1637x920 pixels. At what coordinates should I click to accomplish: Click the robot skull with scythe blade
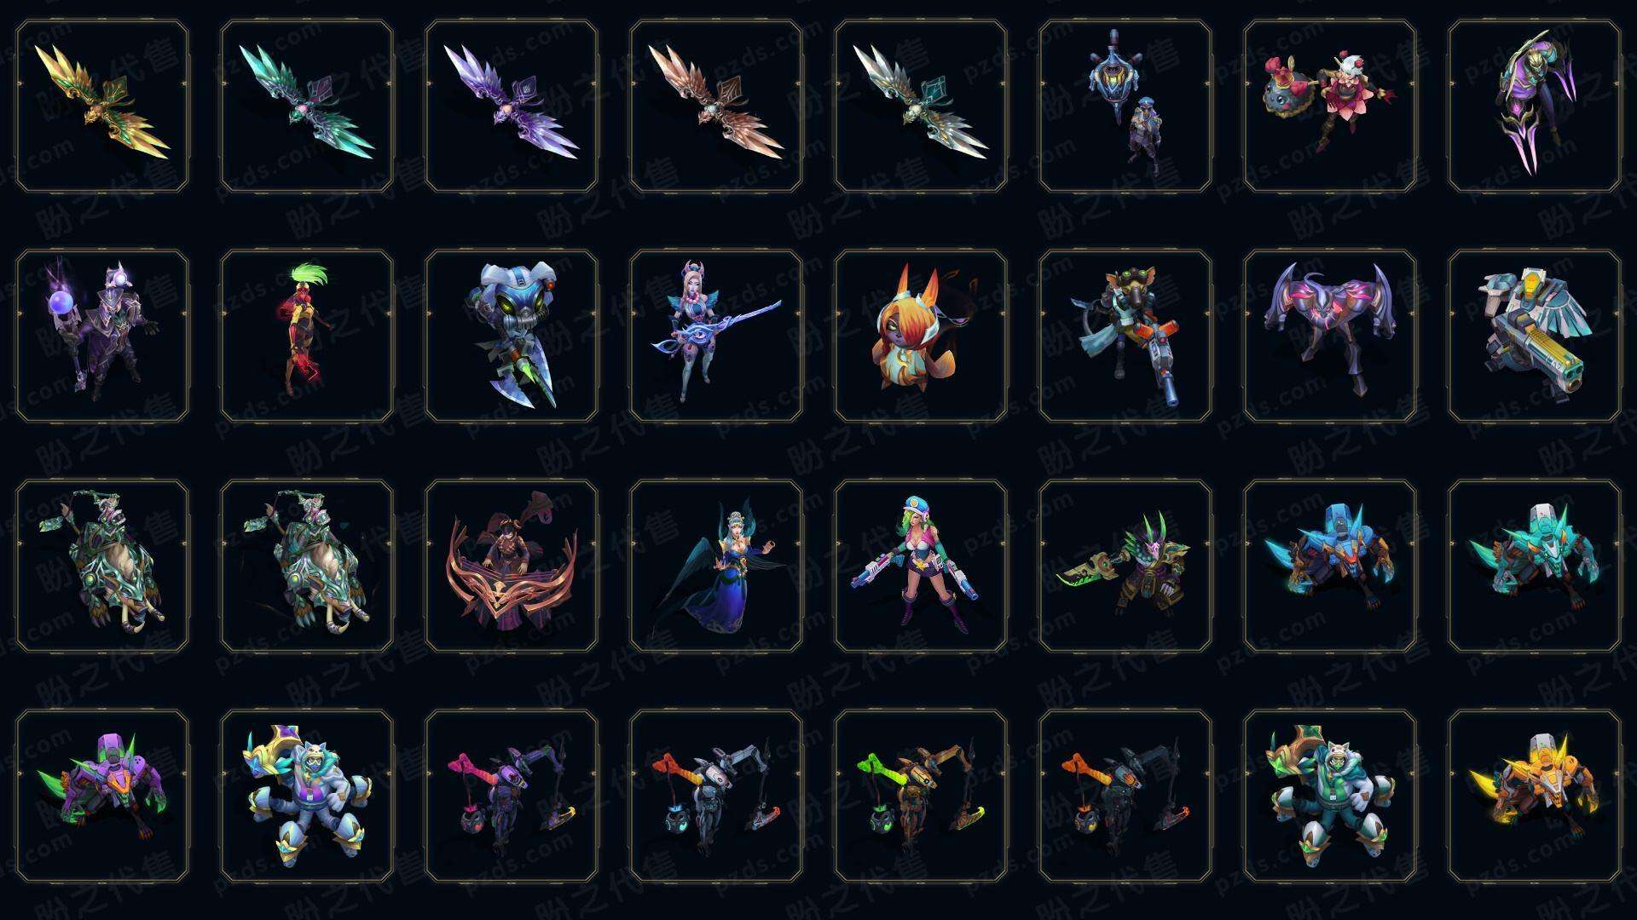coord(512,336)
